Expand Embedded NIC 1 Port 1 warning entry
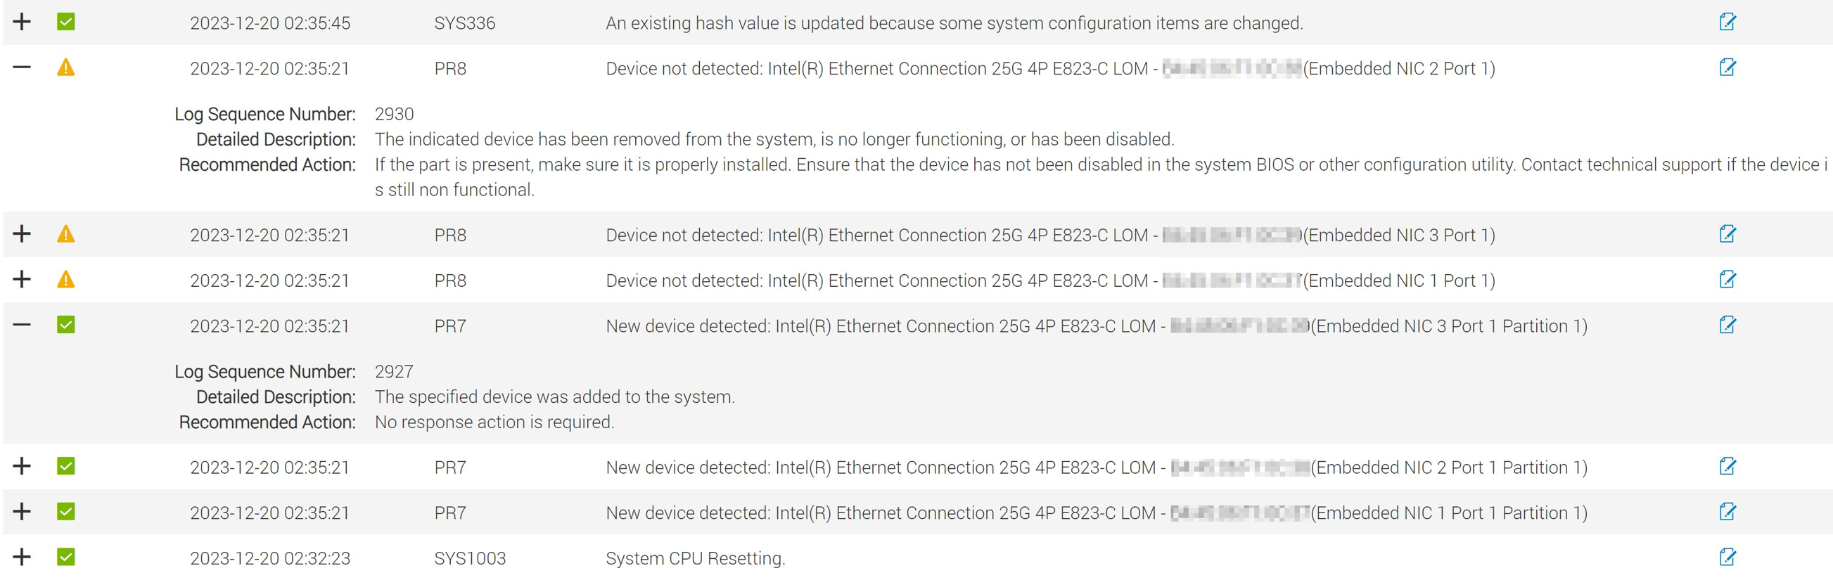 tap(22, 279)
